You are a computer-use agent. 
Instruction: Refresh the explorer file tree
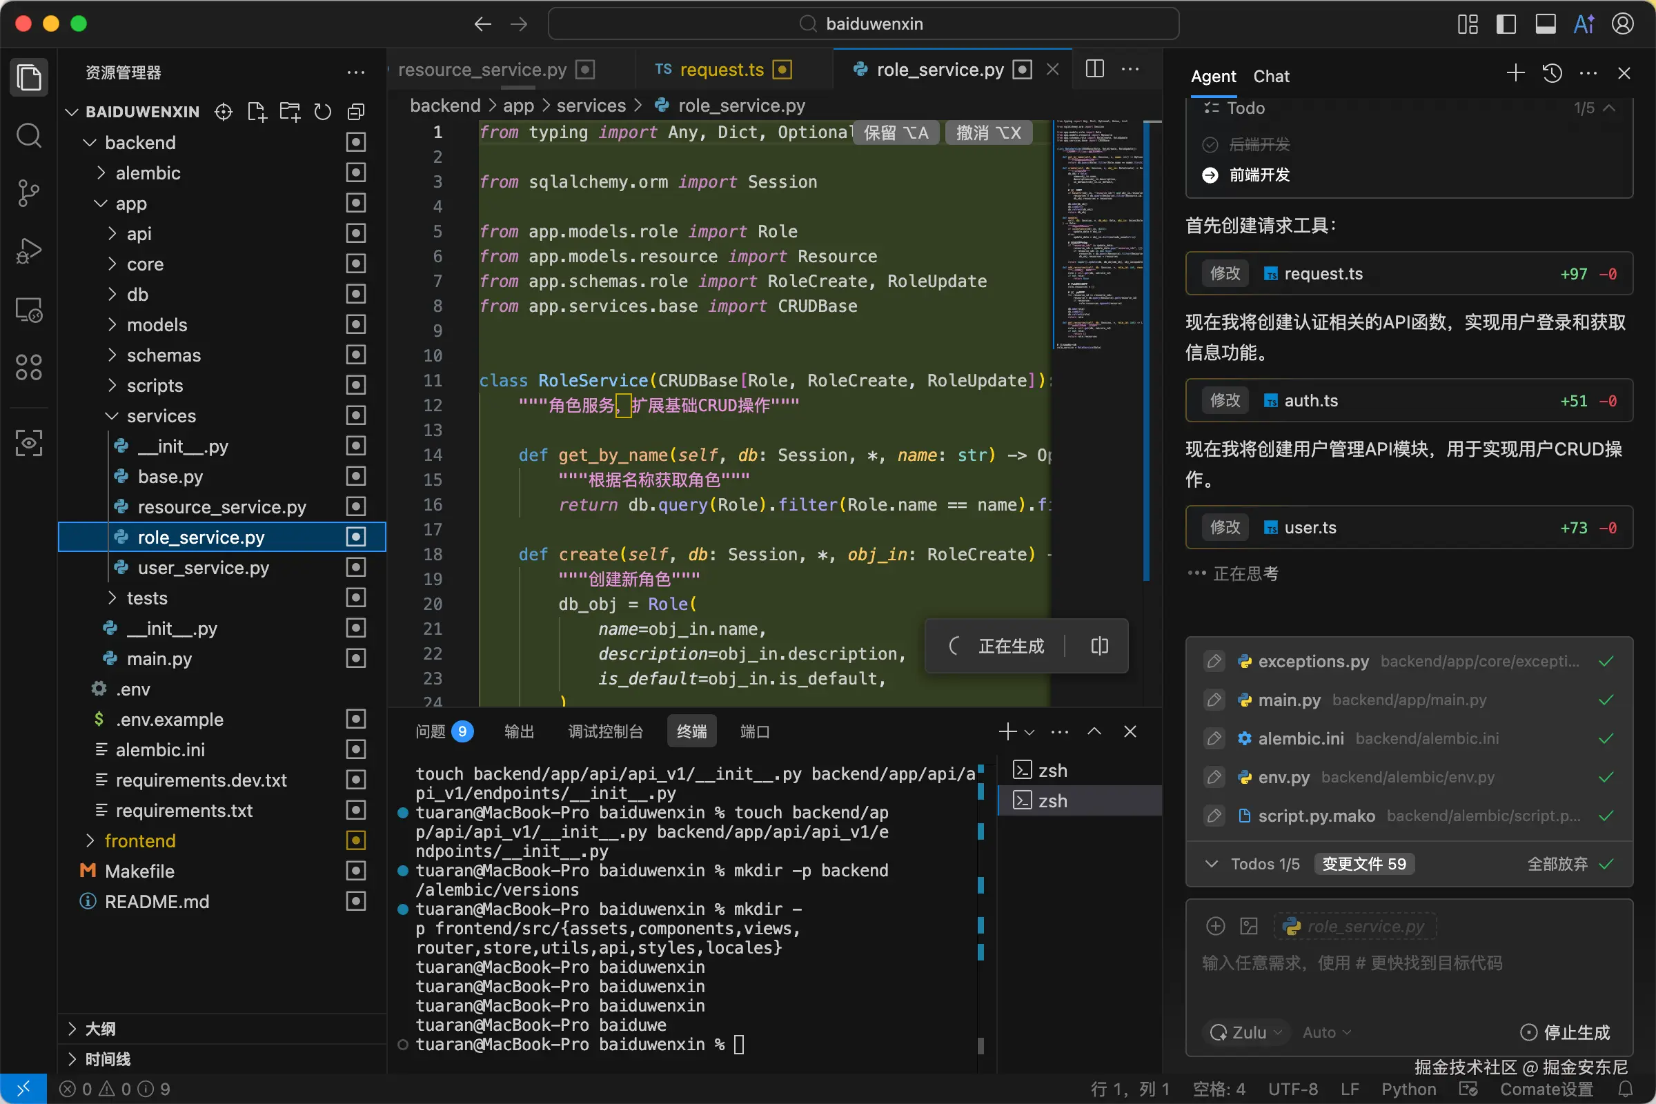click(322, 111)
